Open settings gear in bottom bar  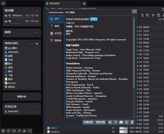[3, 131]
